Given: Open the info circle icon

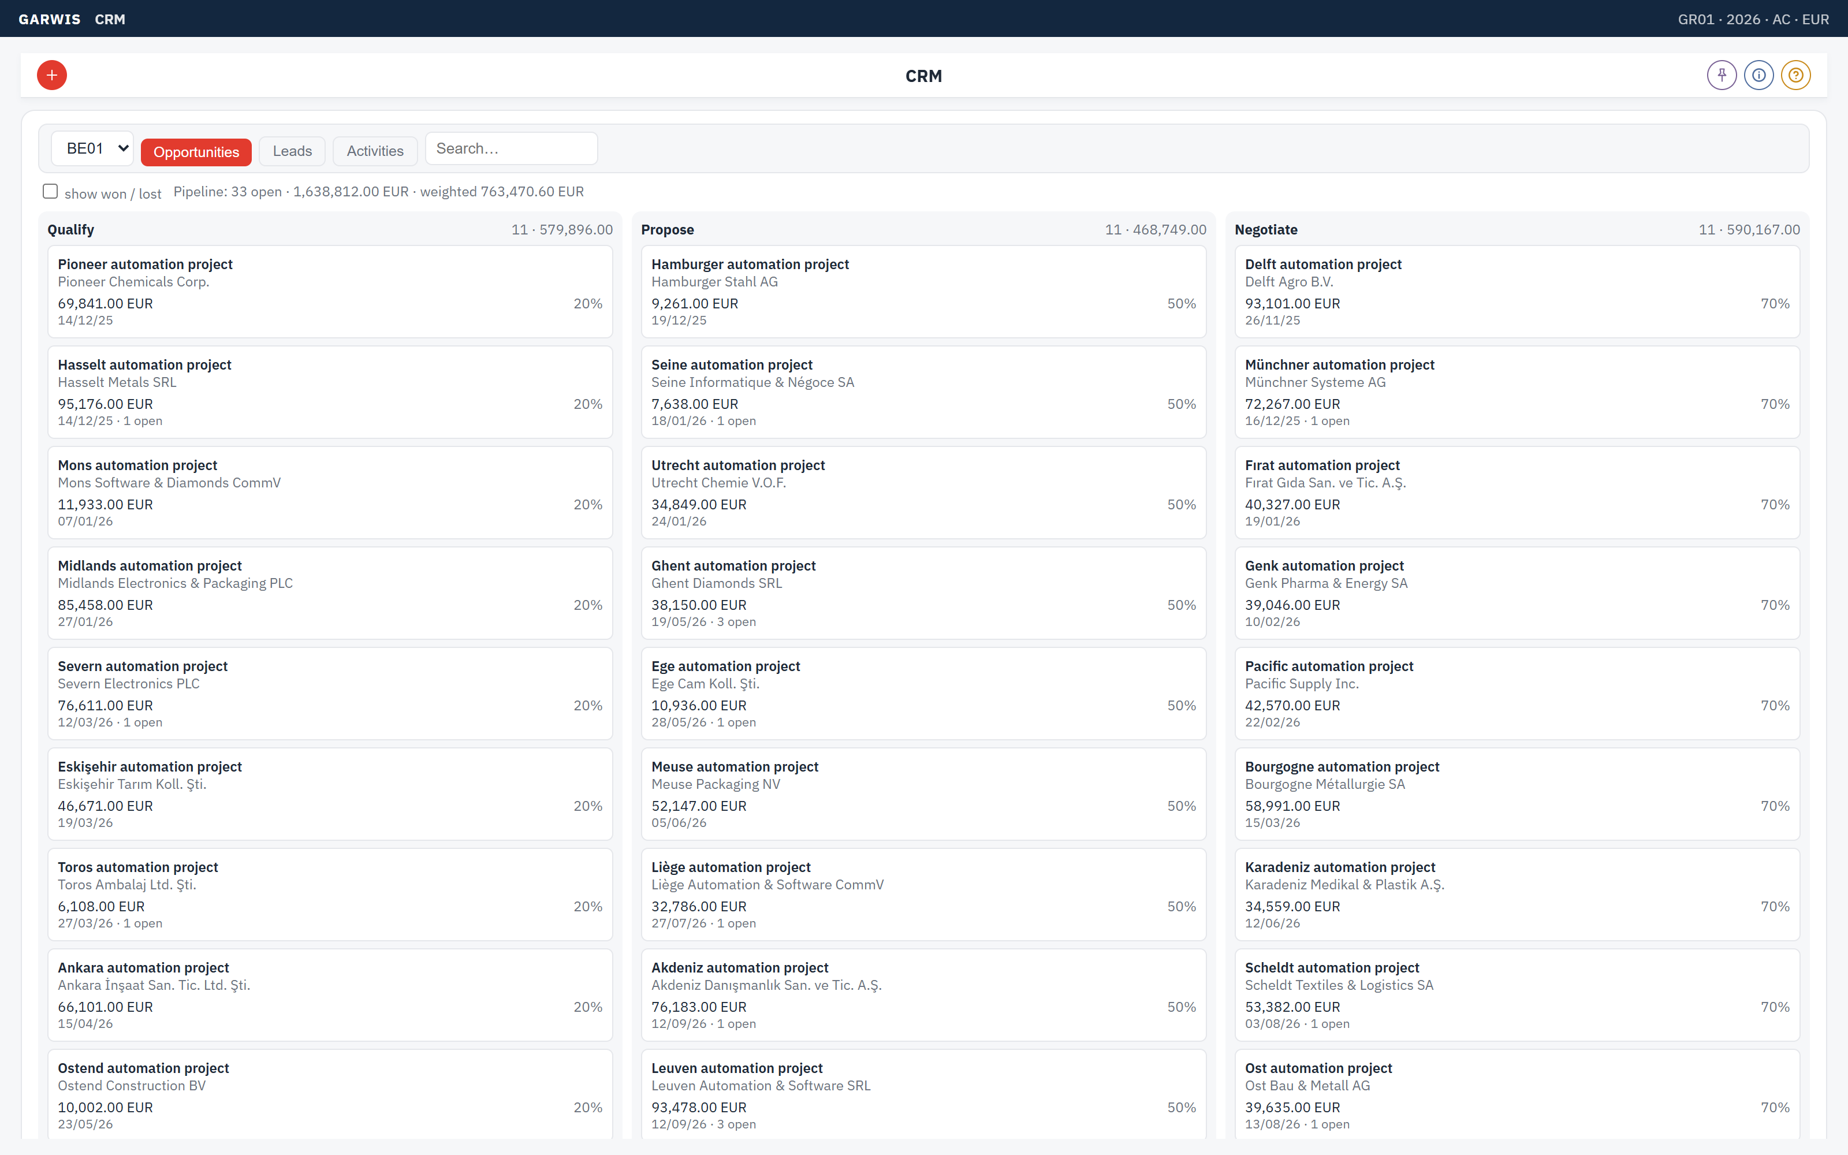Looking at the screenshot, I should (1758, 75).
